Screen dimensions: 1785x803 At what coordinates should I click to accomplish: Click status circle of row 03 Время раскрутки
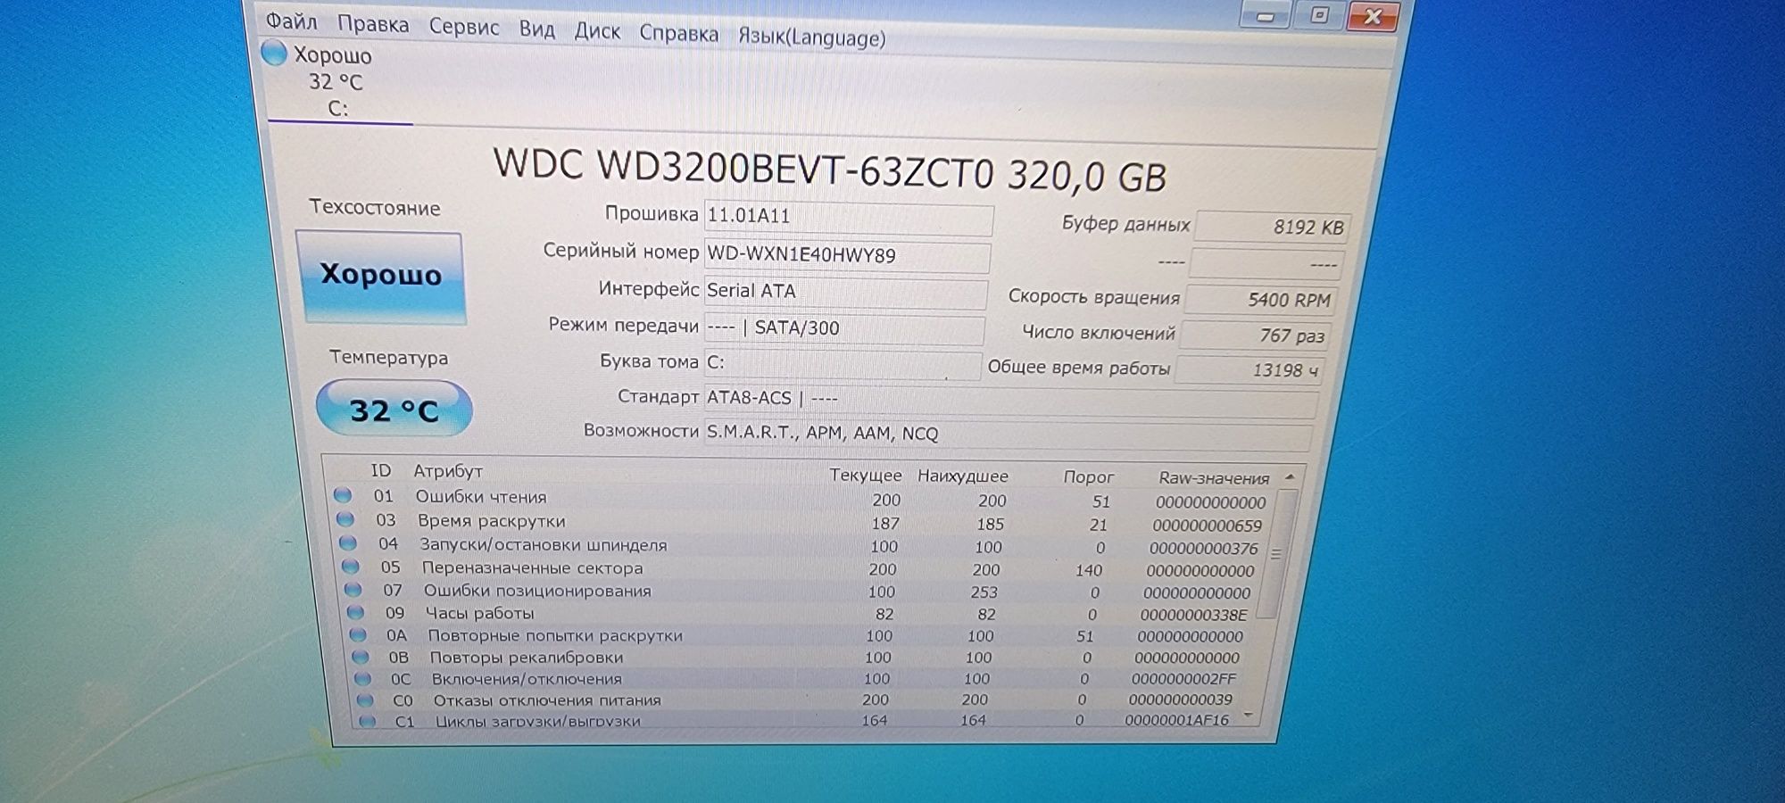(345, 518)
